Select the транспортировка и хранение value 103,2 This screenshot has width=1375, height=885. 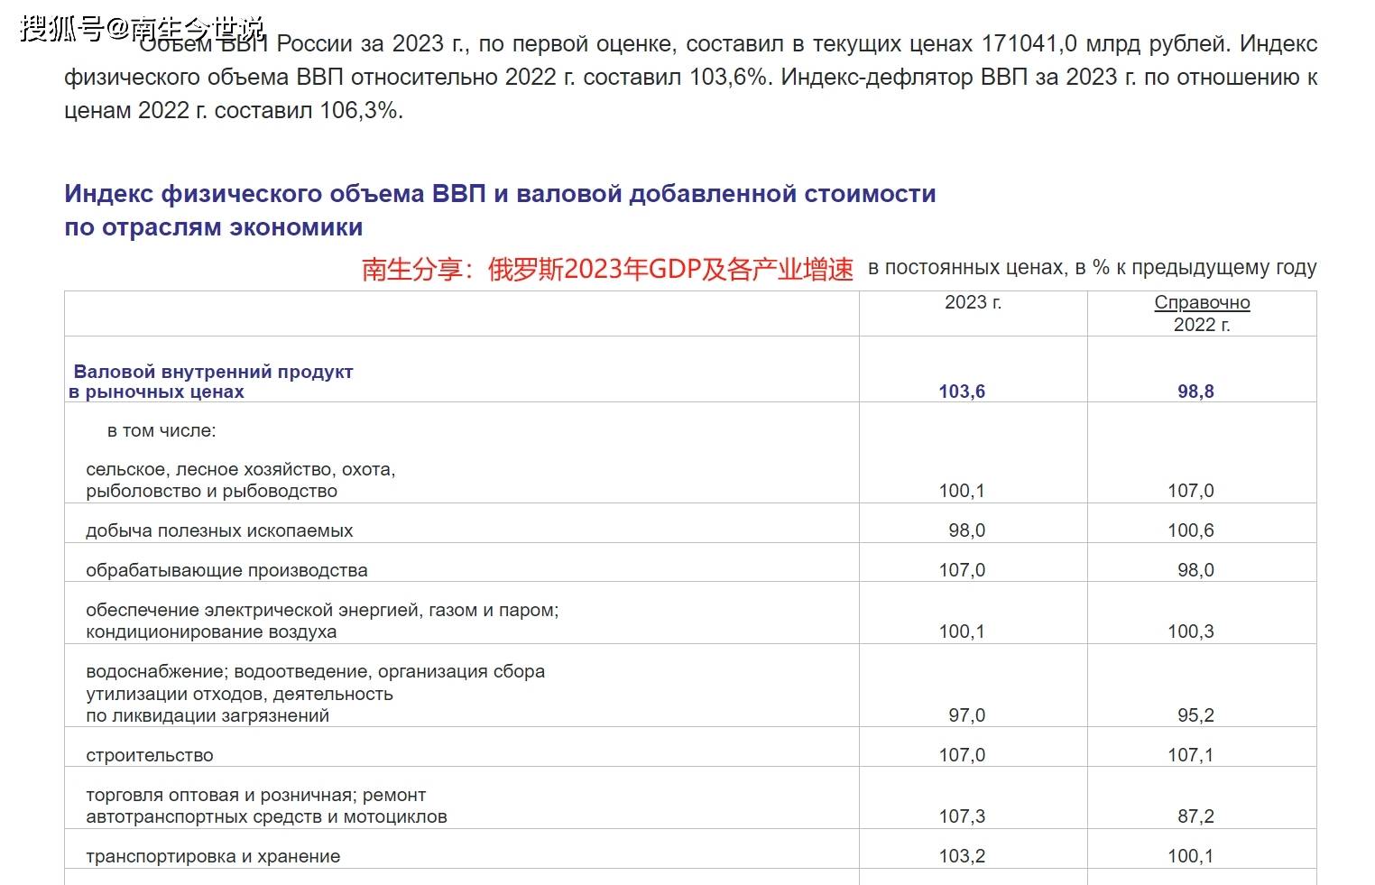click(x=962, y=855)
